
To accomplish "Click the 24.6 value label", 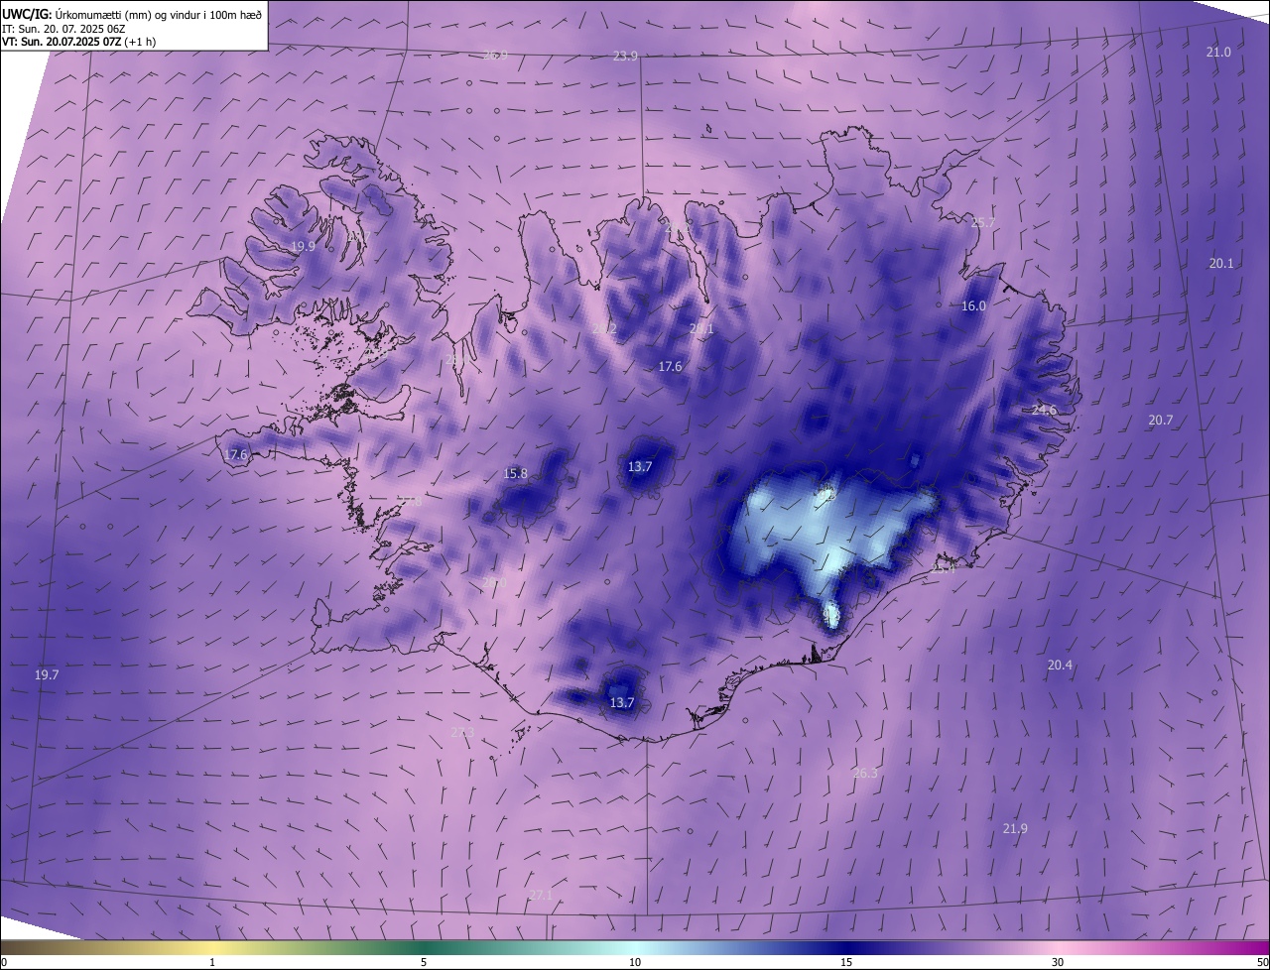I will click(x=1044, y=410).
